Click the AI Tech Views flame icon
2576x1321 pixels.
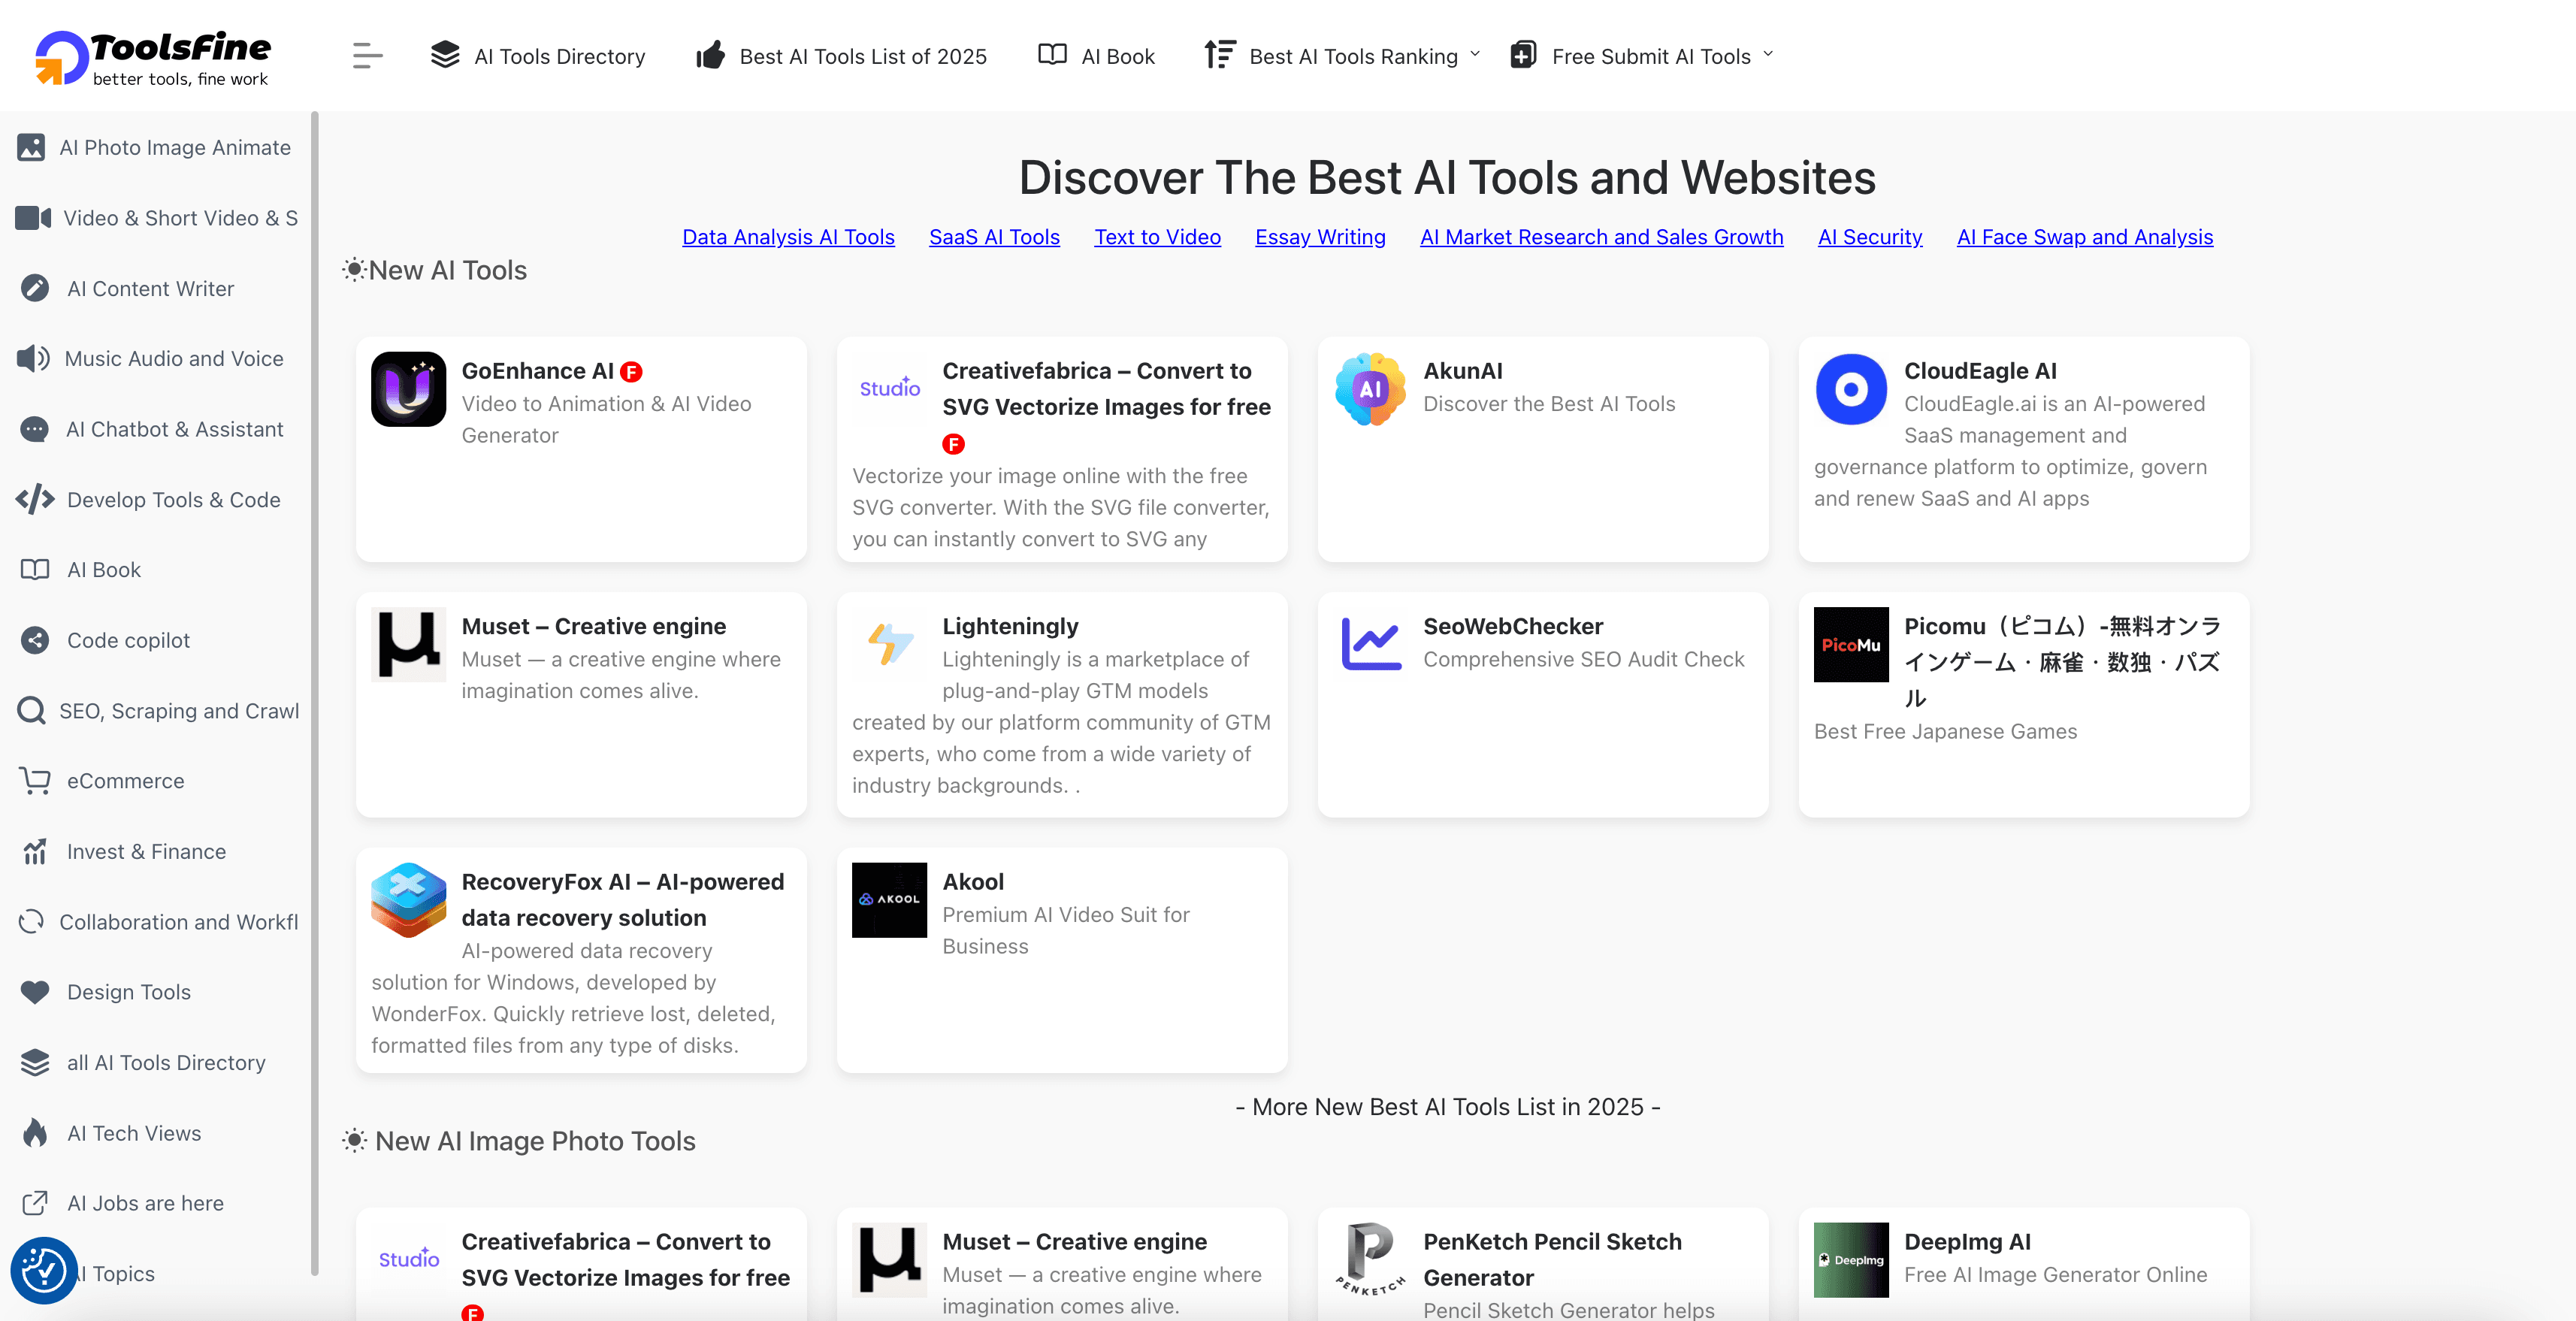pyautogui.click(x=35, y=1133)
